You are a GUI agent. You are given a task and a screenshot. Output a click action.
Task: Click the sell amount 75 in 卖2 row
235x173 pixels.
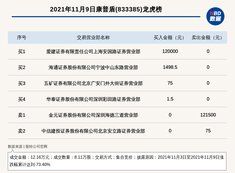208,131
